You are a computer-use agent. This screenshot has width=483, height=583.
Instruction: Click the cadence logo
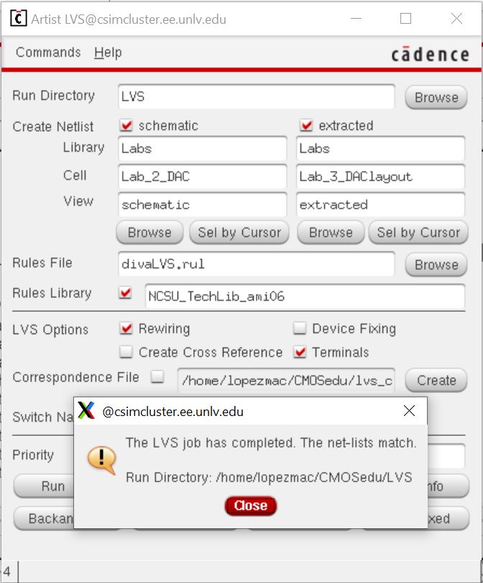(431, 54)
